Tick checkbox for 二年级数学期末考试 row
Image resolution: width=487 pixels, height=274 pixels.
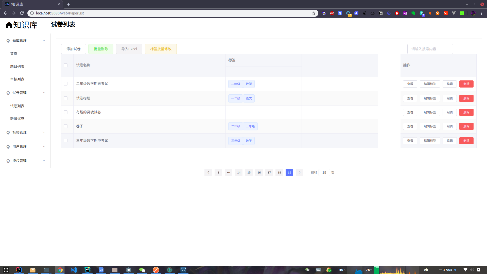66,84
